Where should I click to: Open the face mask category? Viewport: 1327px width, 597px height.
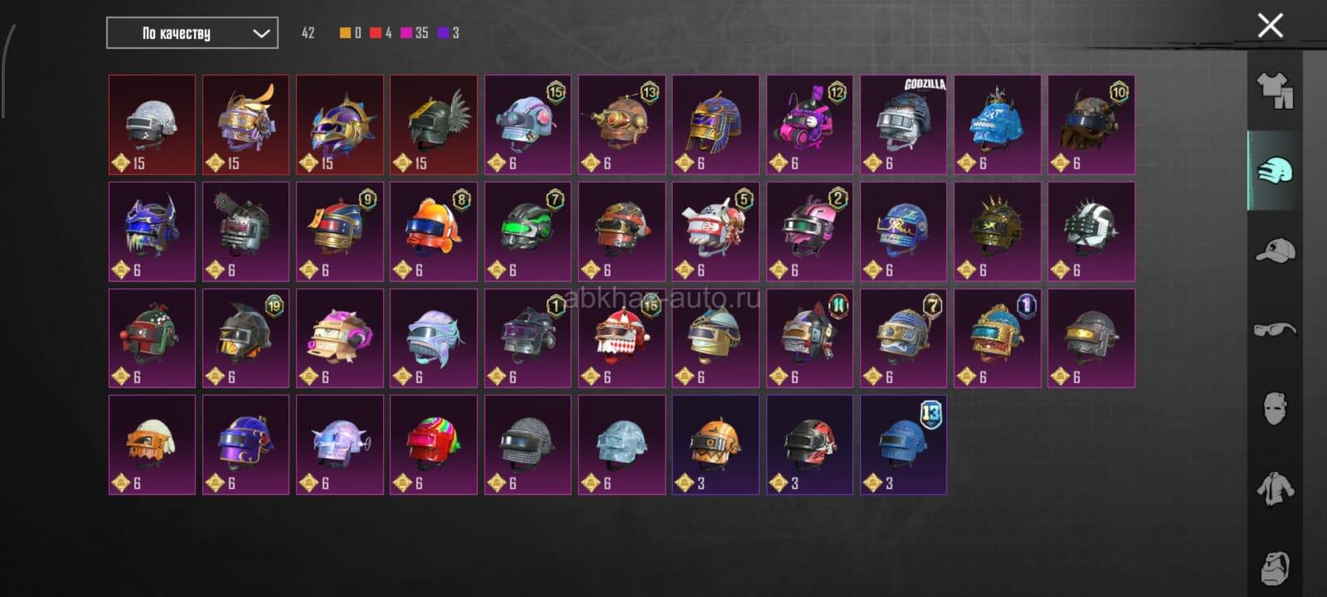click(1275, 409)
